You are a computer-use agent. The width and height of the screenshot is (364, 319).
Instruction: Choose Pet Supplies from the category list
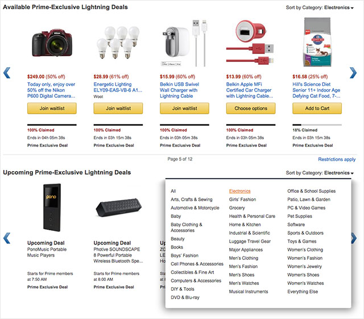pos(300,216)
